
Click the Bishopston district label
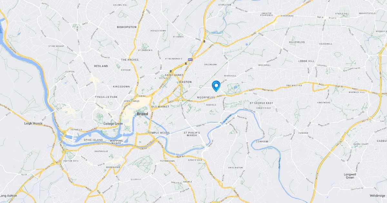(x=127, y=27)
